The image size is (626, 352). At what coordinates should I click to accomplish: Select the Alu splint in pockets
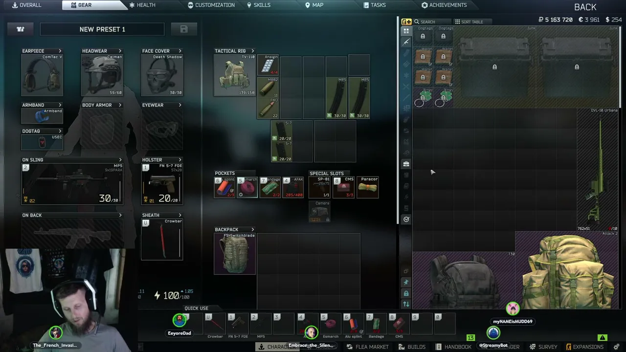pos(225,187)
